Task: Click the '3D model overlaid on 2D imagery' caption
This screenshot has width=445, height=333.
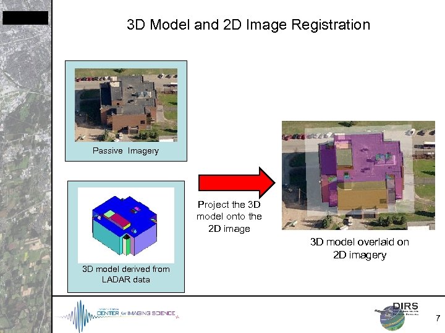Action: pyautogui.click(x=360, y=249)
